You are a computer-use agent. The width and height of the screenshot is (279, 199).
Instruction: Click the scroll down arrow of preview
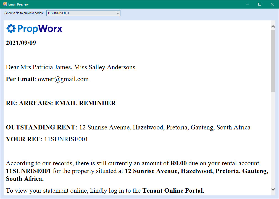click(273, 189)
